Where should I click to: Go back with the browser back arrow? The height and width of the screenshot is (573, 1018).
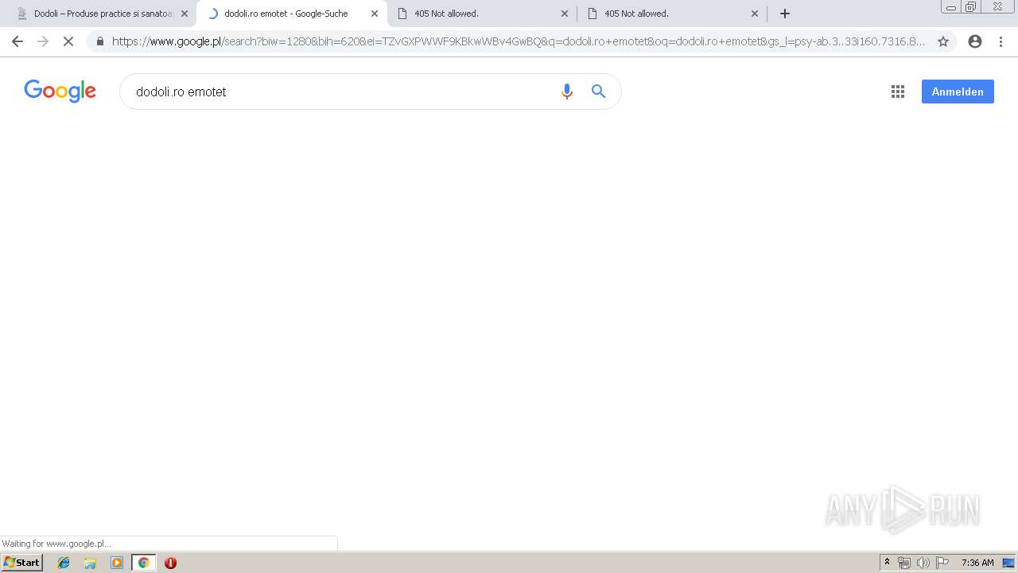click(17, 41)
